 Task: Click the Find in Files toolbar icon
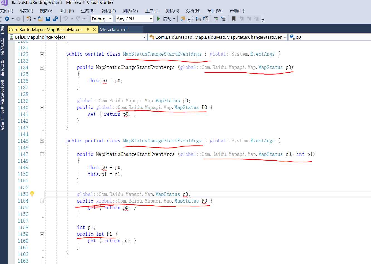[183, 19]
